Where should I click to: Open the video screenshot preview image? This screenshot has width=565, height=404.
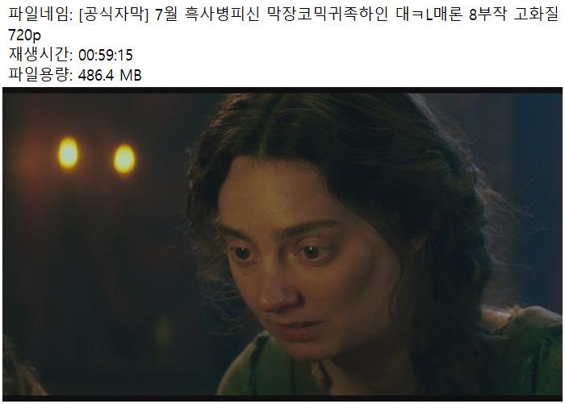(x=282, y=244)
